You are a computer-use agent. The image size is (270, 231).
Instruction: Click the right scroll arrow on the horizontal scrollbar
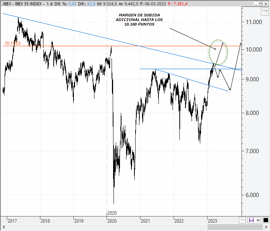tap(266, 227)
